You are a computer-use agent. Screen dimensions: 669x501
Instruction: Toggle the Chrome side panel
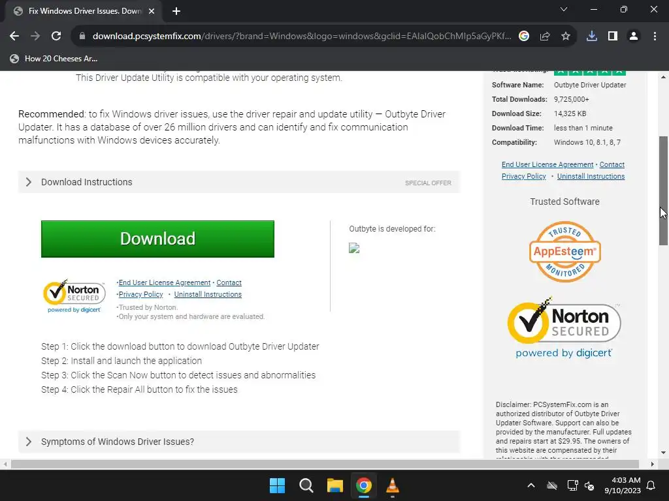coord(613,37)
